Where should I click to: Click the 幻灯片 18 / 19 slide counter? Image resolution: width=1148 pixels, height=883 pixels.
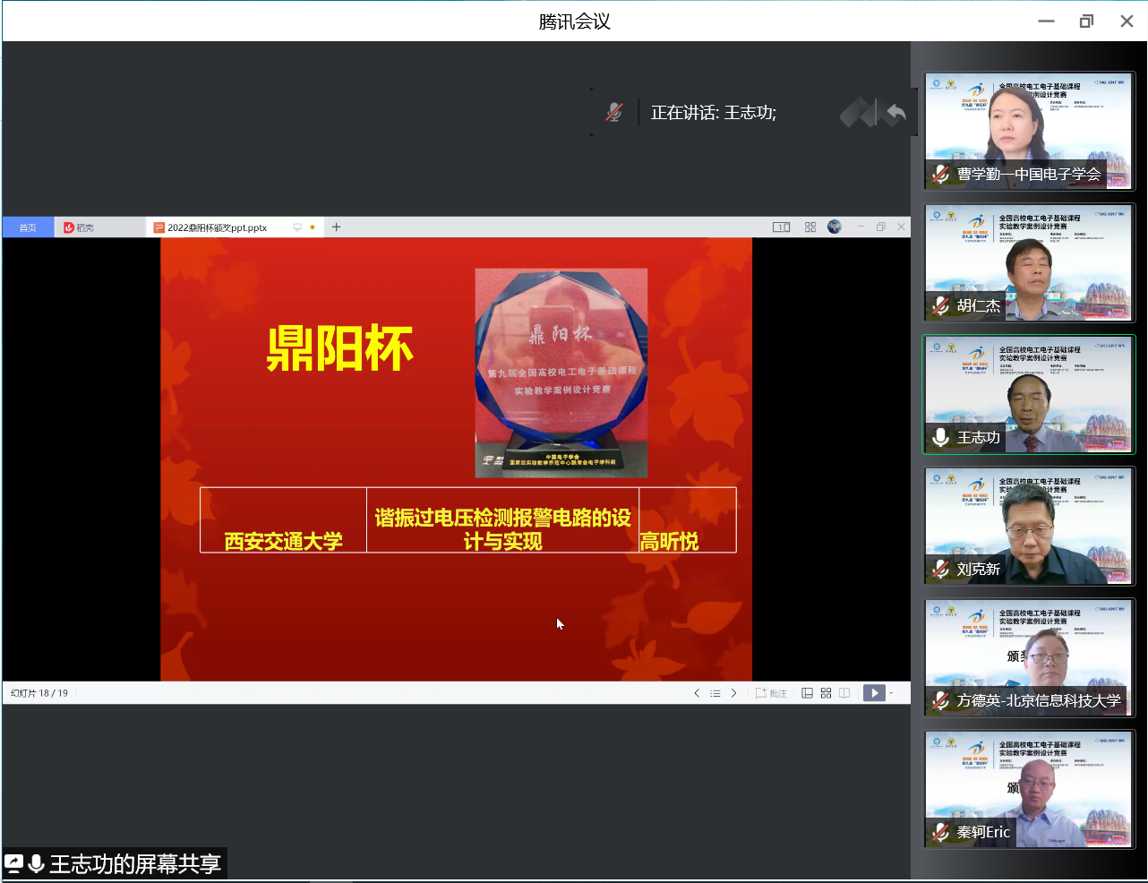tap(39, 693)
